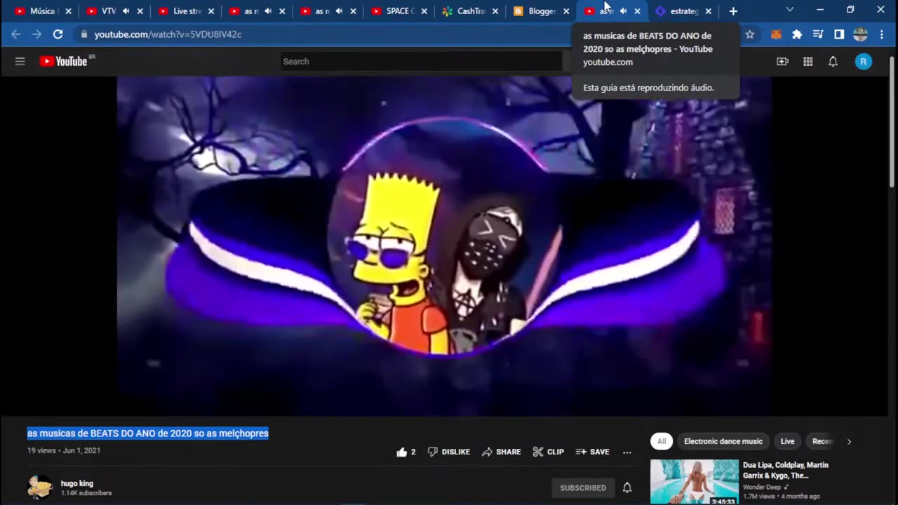Viewport: 898px width, 505px height.
Task: Open more actions below the video
Action: tap(627, 452)
